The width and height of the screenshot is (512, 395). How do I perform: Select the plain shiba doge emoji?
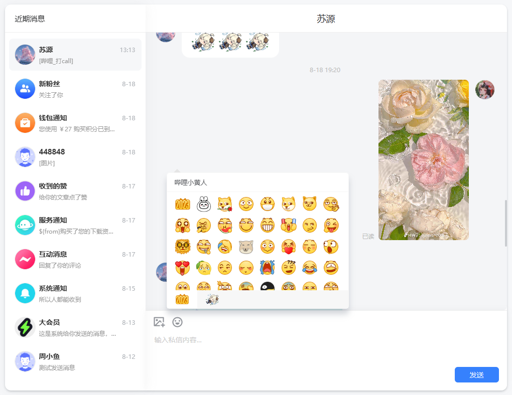click(288, 204)
